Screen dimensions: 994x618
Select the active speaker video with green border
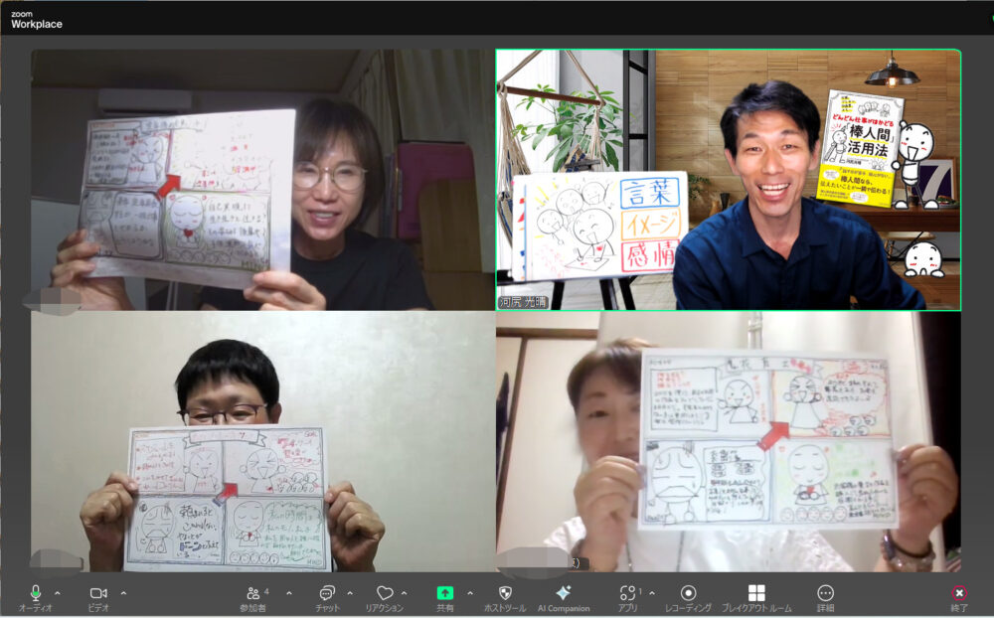728,180
